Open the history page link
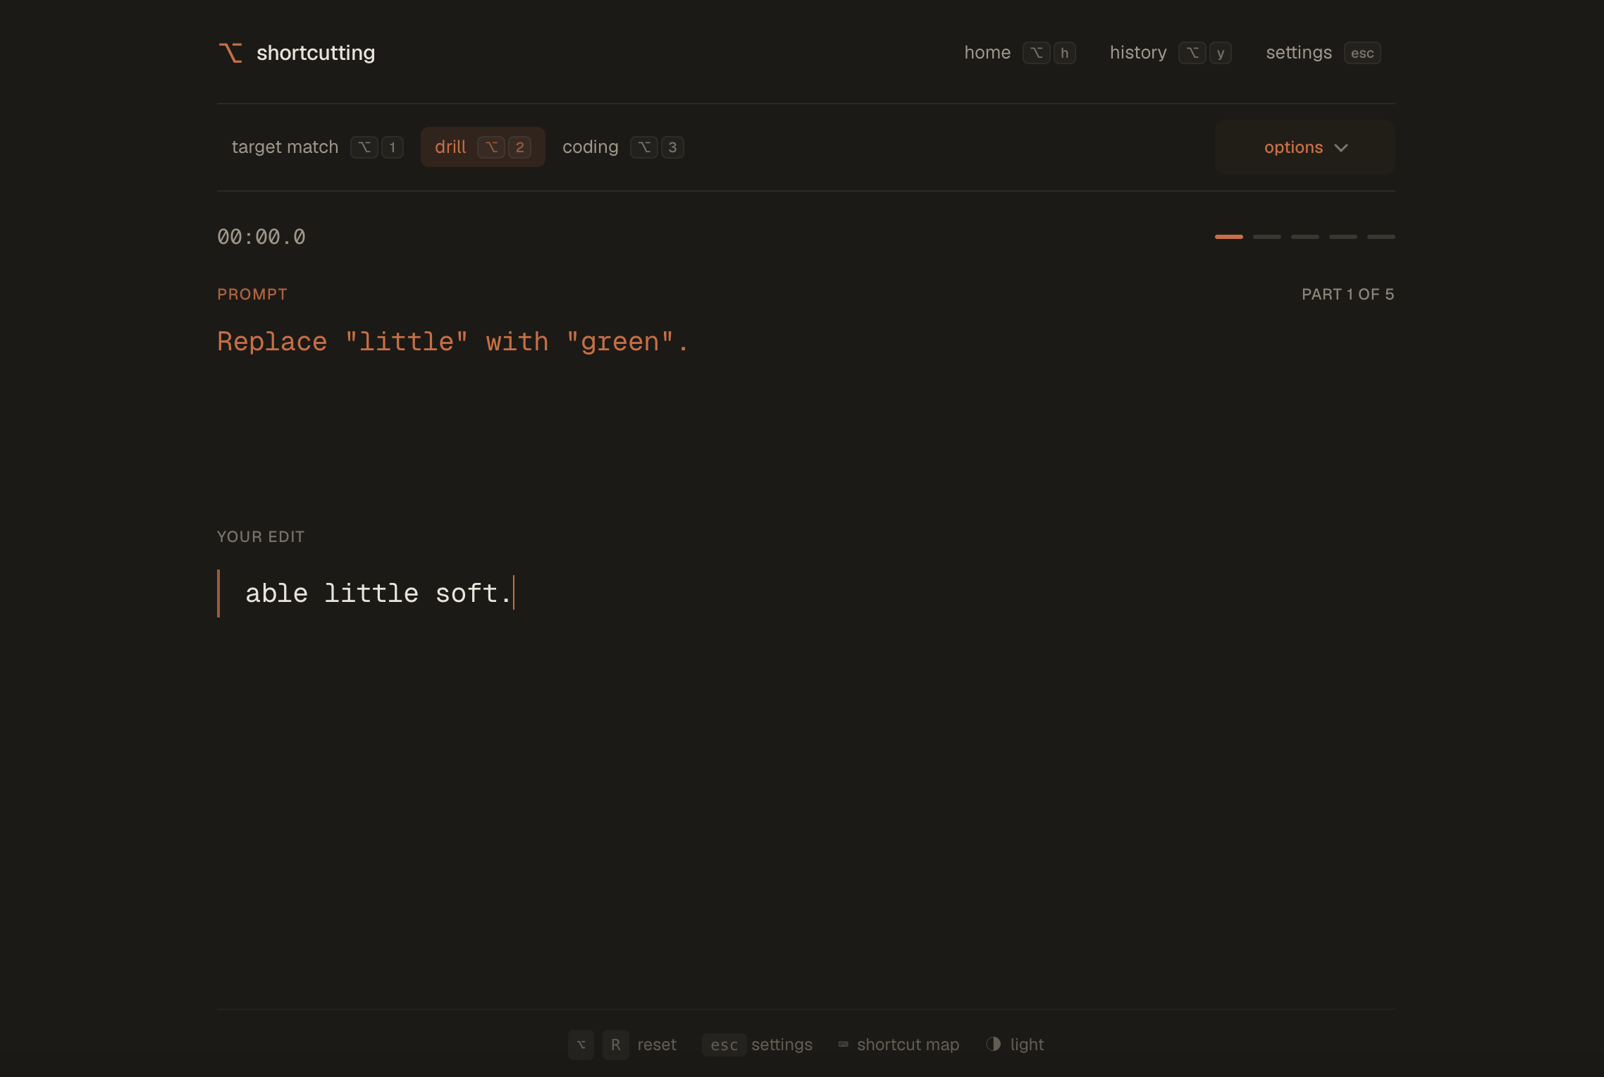1604x1077 pixels. [x=1138, y=53]
